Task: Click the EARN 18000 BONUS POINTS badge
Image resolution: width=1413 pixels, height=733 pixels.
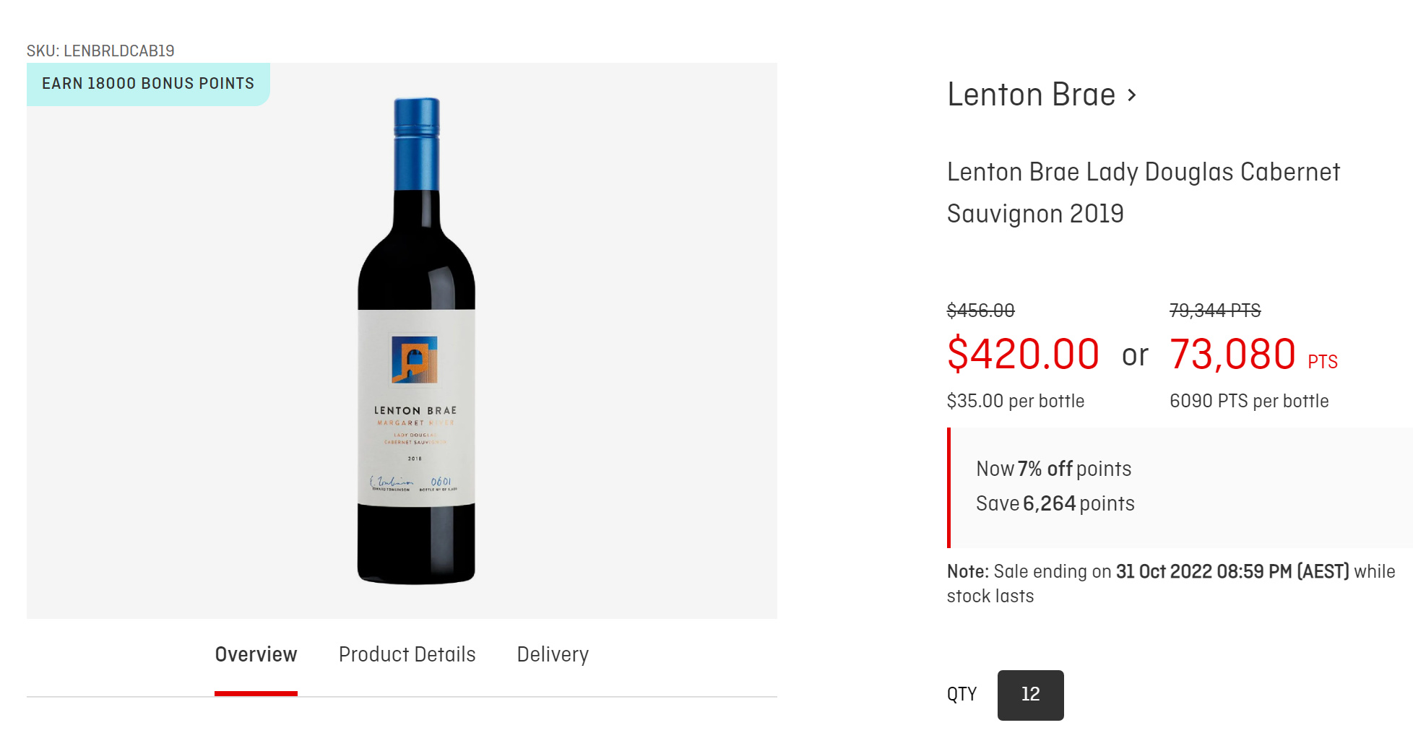Action: click(x=147, y=83)
